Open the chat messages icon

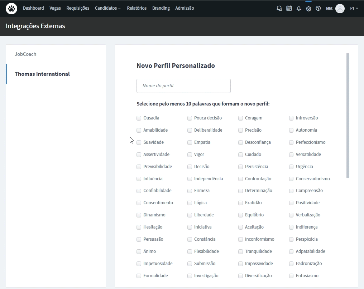[x=279, y=8]
